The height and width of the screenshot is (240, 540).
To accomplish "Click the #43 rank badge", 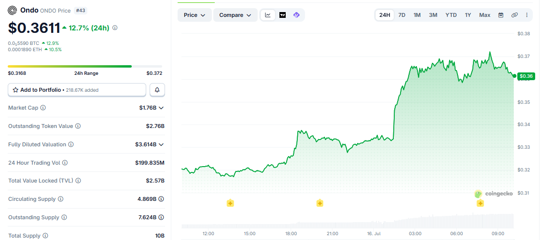I will [x=80, y=11].
